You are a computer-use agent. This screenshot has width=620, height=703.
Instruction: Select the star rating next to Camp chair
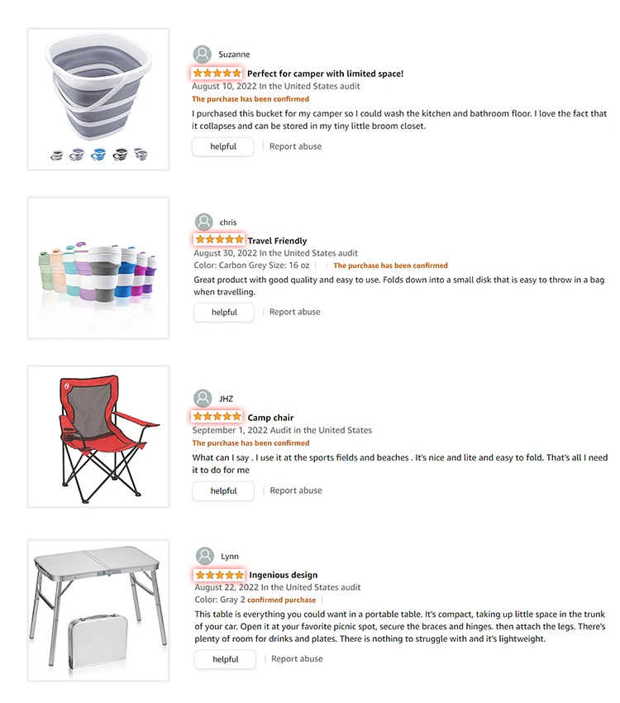(x=217, y=417)
